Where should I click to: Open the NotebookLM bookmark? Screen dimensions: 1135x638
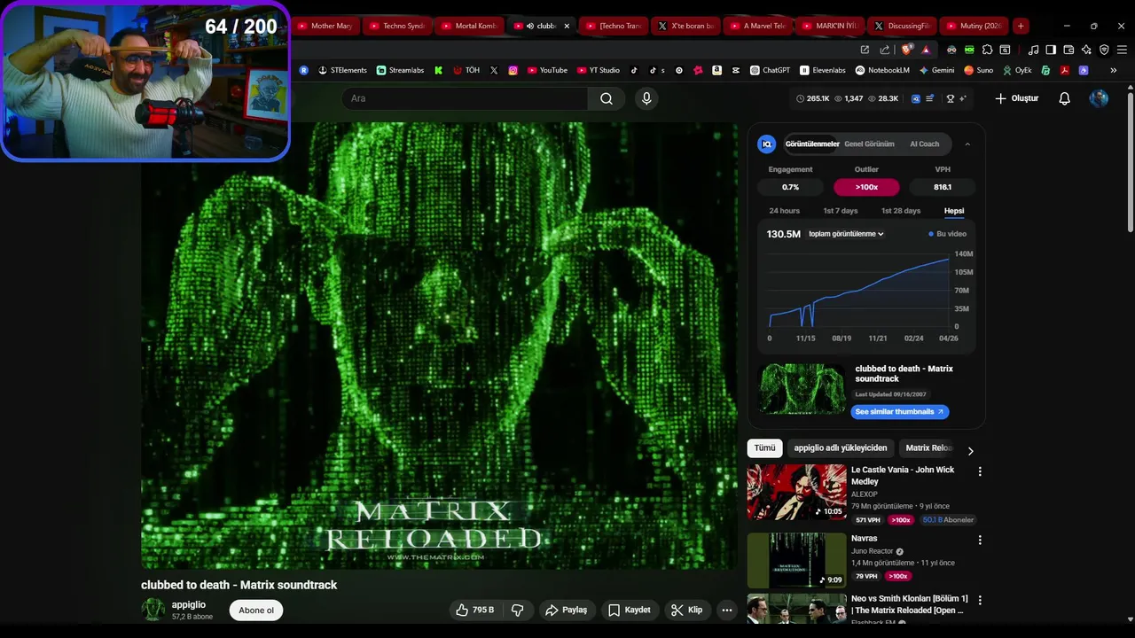point(882,70)
